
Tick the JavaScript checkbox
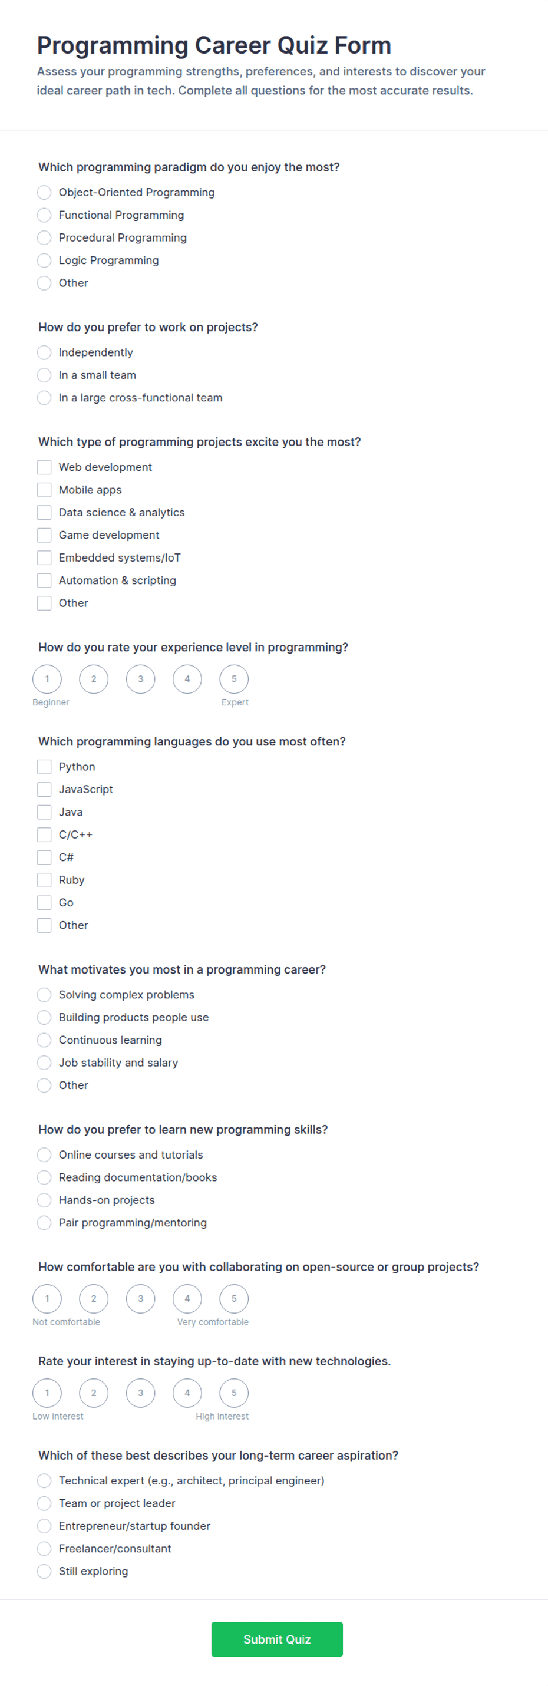[44, 790]
